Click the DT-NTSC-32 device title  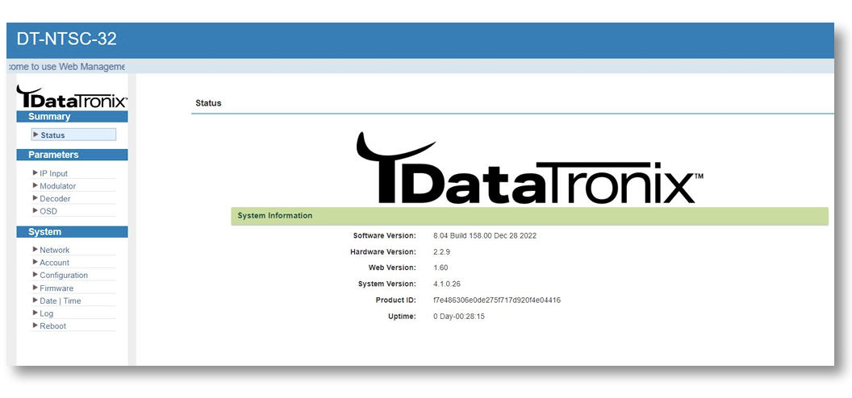67,39
